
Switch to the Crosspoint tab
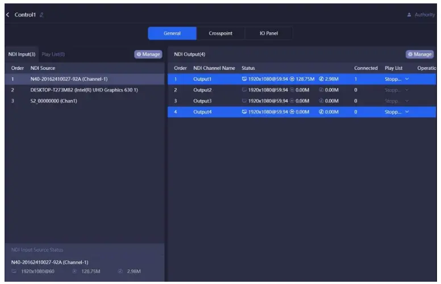click(220, 33)
